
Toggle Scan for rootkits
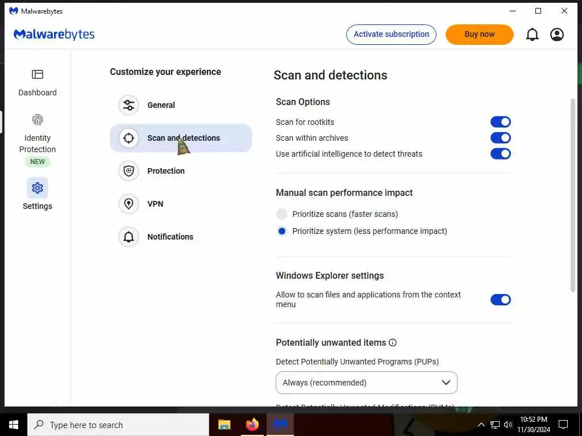[x=500, y=122]
